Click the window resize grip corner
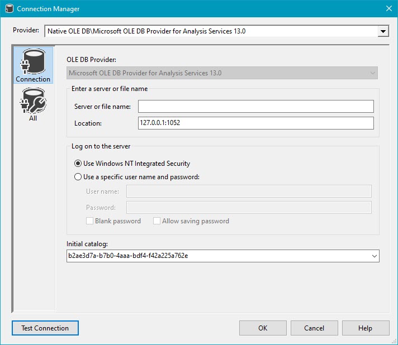The width and height of the screenshot is (398, 345). tap(394, 341)
